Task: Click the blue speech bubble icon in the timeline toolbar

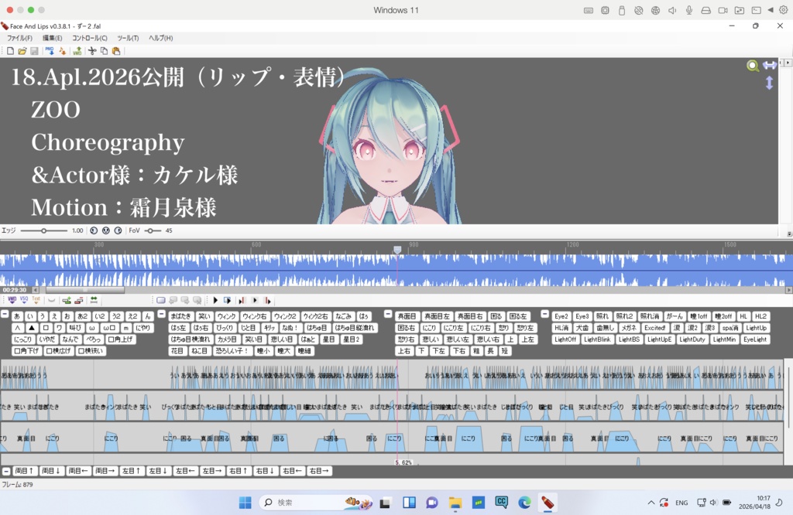Action: (x=161, y=300)
